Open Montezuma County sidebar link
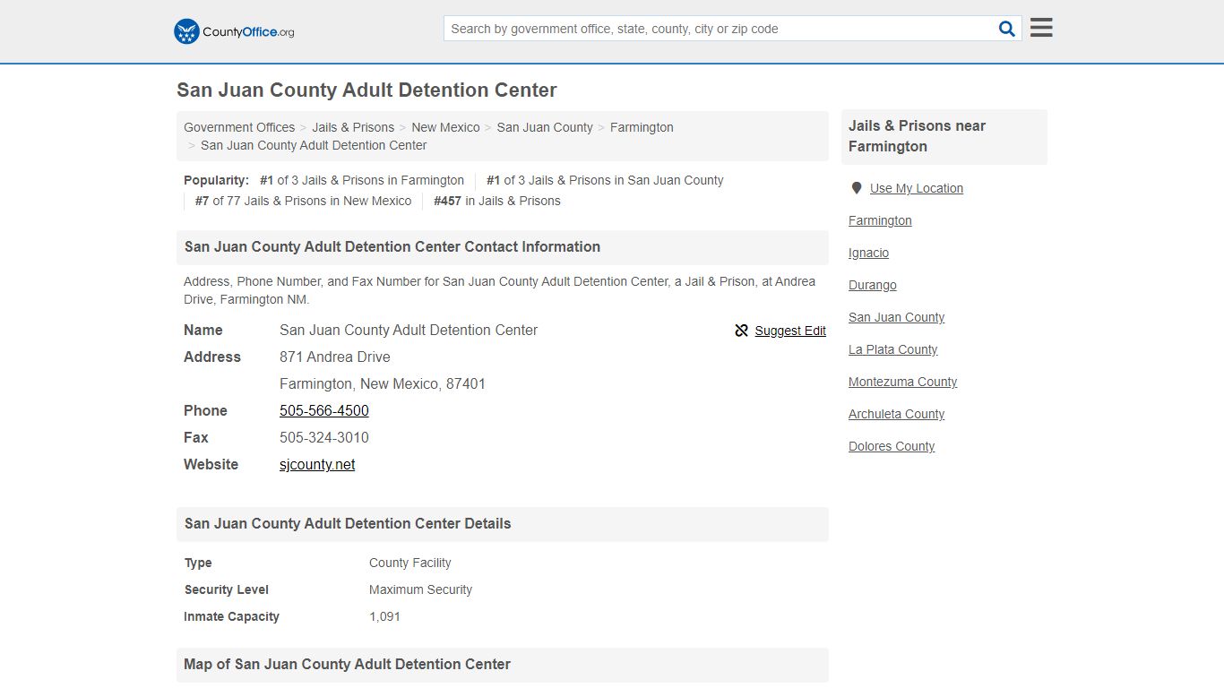 click(x=902, y=382)
